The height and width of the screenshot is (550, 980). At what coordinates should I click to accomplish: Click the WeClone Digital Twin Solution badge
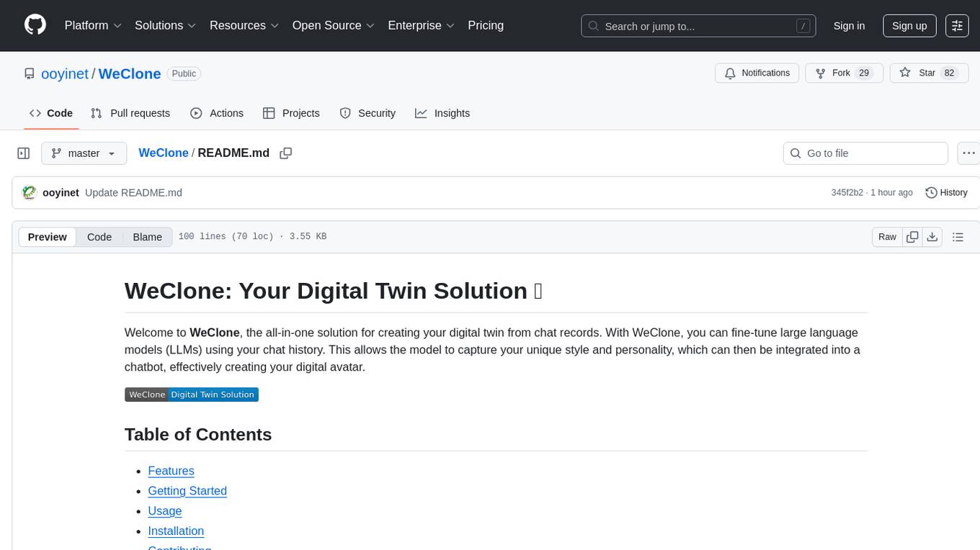tap(192, 395)
